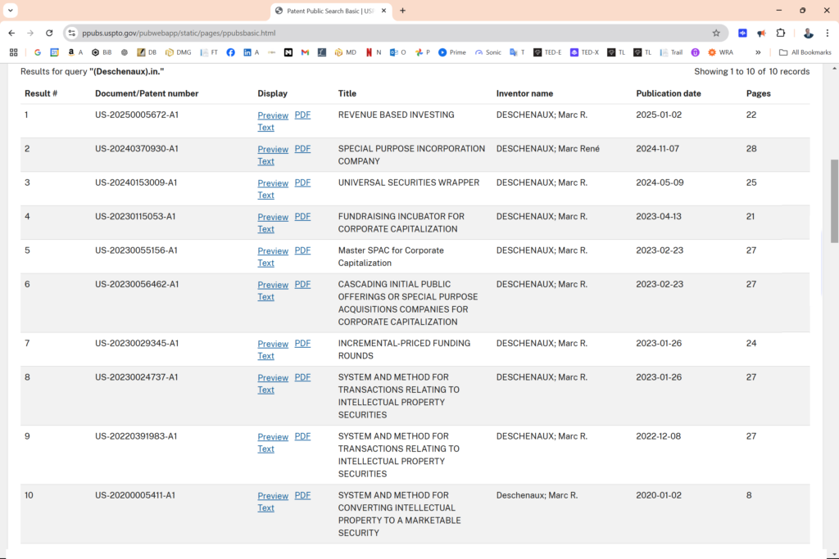
Task: Preview UNIVERSAL SECURITIES WRAPPER patent
Action: 273,183
